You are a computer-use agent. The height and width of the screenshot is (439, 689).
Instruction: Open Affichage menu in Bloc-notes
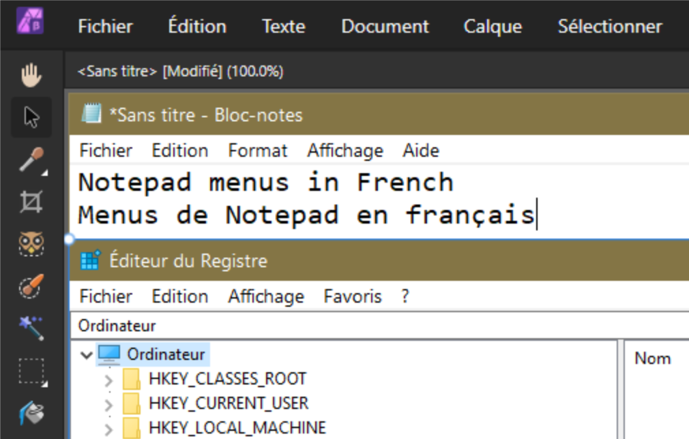[345, 151]
